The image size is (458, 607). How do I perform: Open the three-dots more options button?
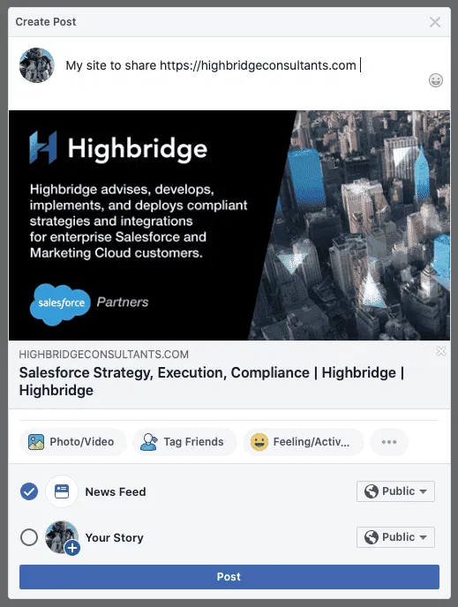pyautogui.click(x=388, y=442)
